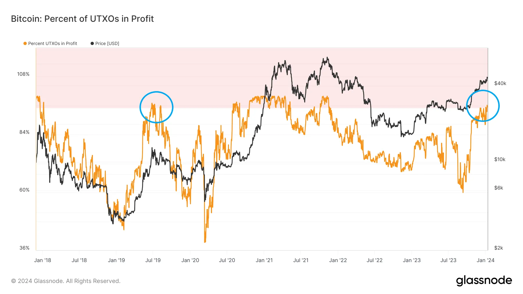Click the 108% left axis label

click(x=23, y=74)
